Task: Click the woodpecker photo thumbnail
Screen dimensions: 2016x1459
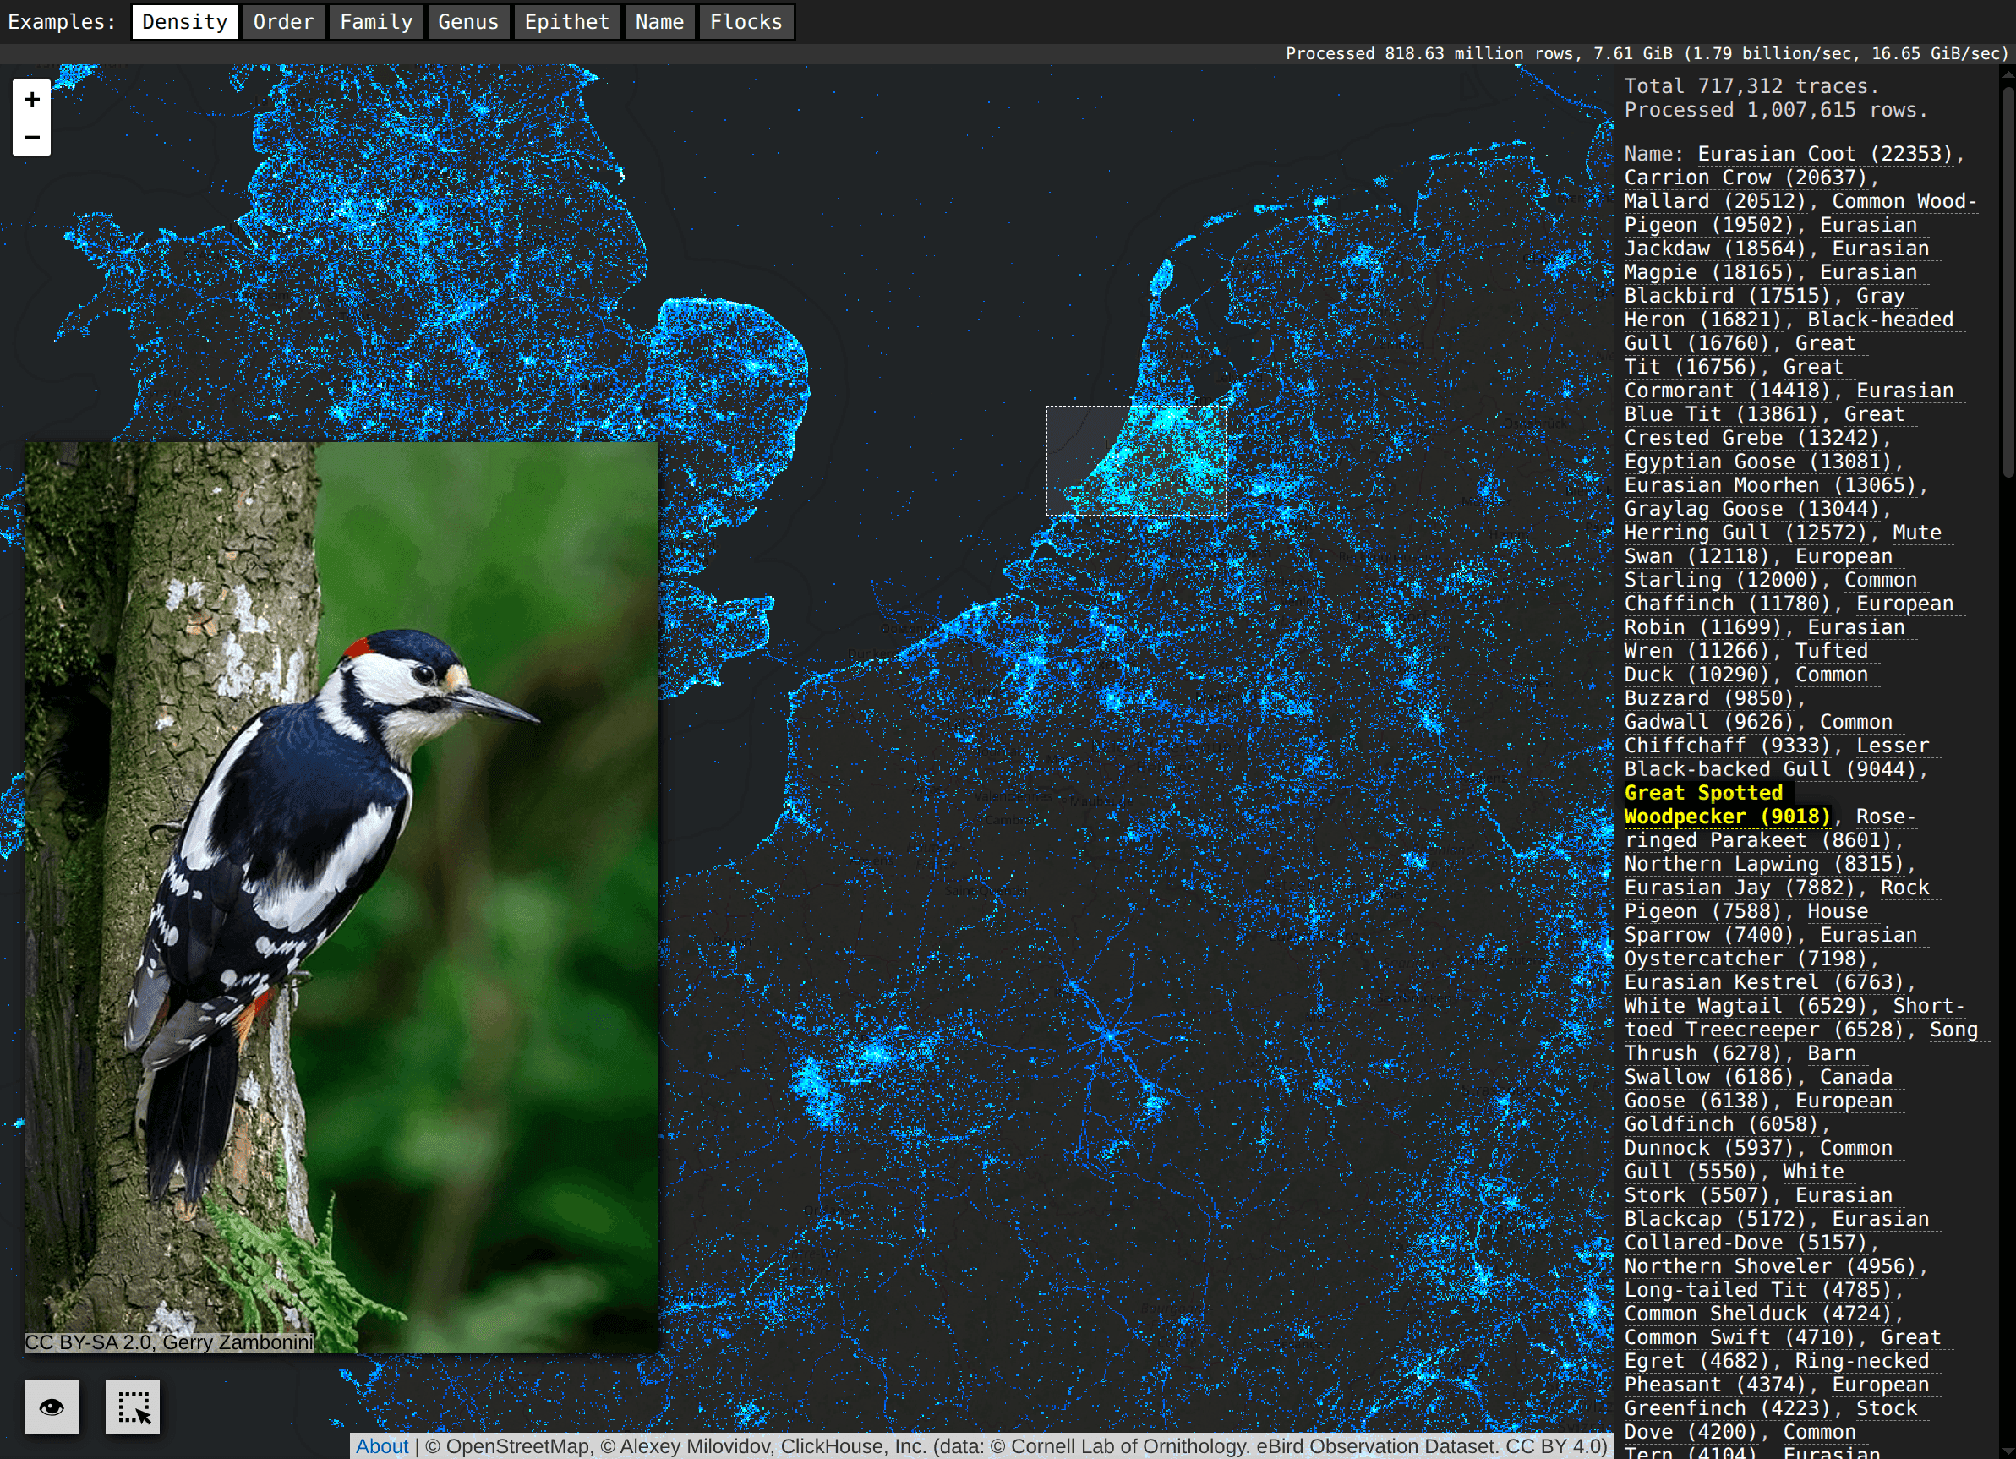Action: [x=341, y=896]
